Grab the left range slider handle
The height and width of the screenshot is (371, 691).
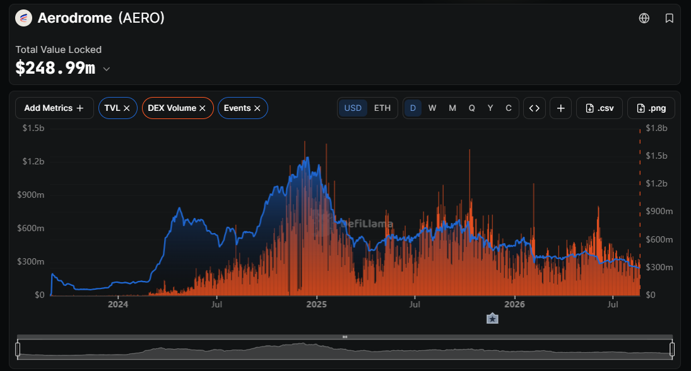18,350
